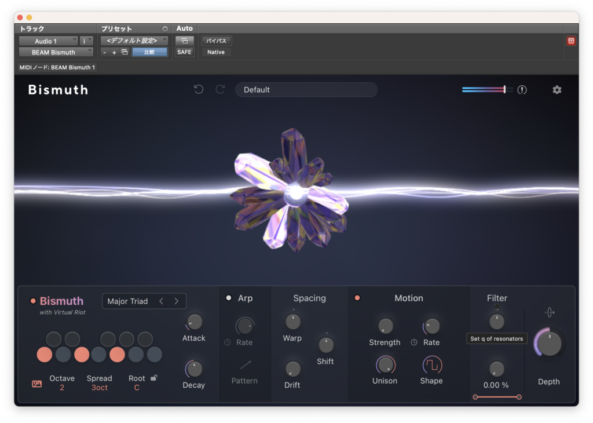Select next chord with right chevron

(x=177, y=301)
